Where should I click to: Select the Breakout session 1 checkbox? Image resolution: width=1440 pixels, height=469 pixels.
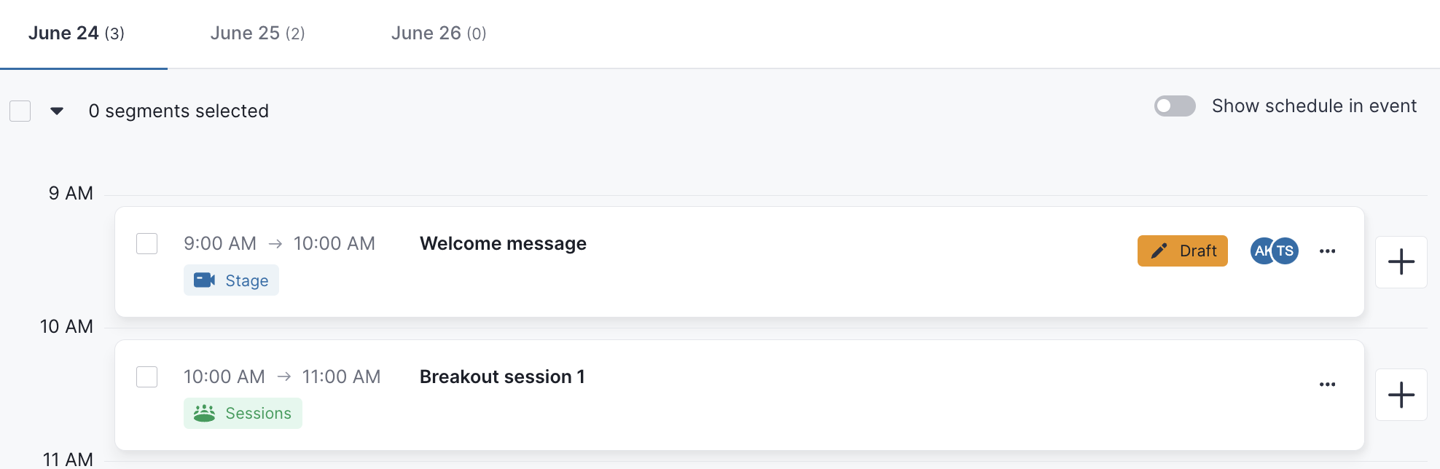click(x=147, y=377)
